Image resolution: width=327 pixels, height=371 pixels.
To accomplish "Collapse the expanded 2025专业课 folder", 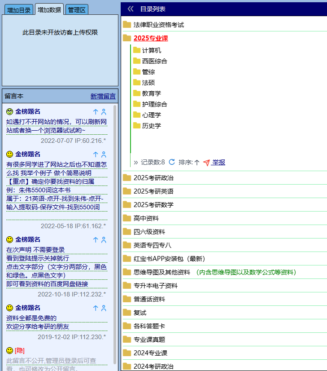I will coord(150,38).
